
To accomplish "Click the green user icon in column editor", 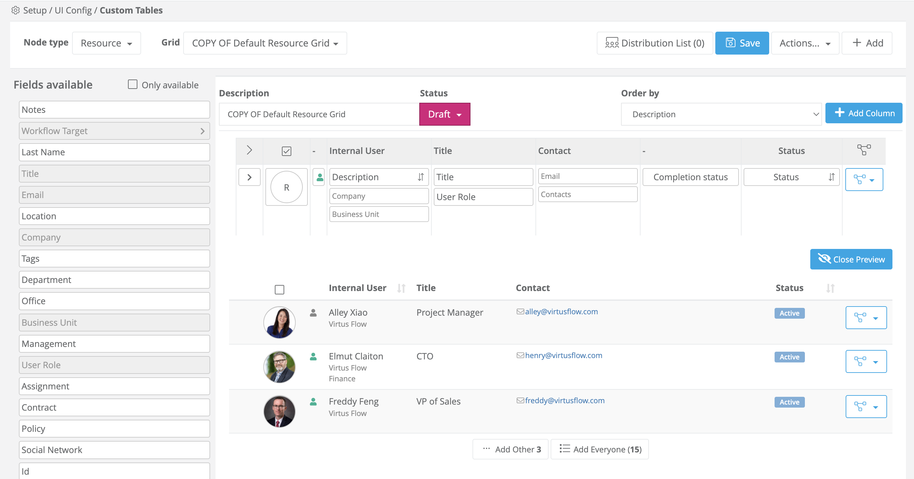I will 319,177.
